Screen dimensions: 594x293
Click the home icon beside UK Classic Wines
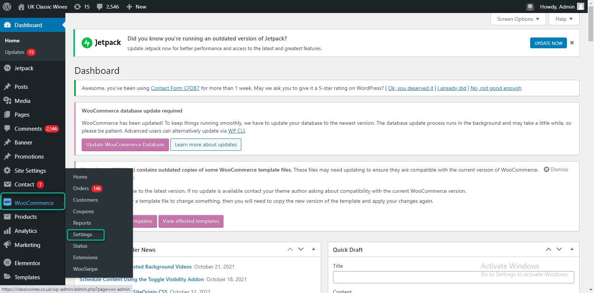[x=21, y=7]
